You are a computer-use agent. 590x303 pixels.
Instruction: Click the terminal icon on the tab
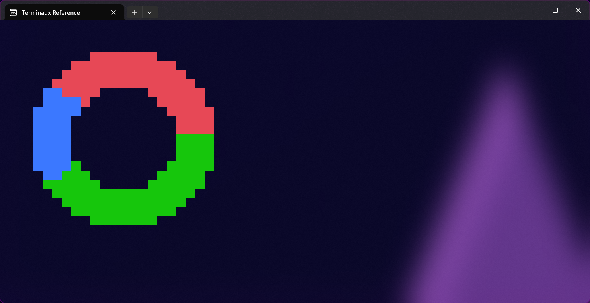pos(13,12)
